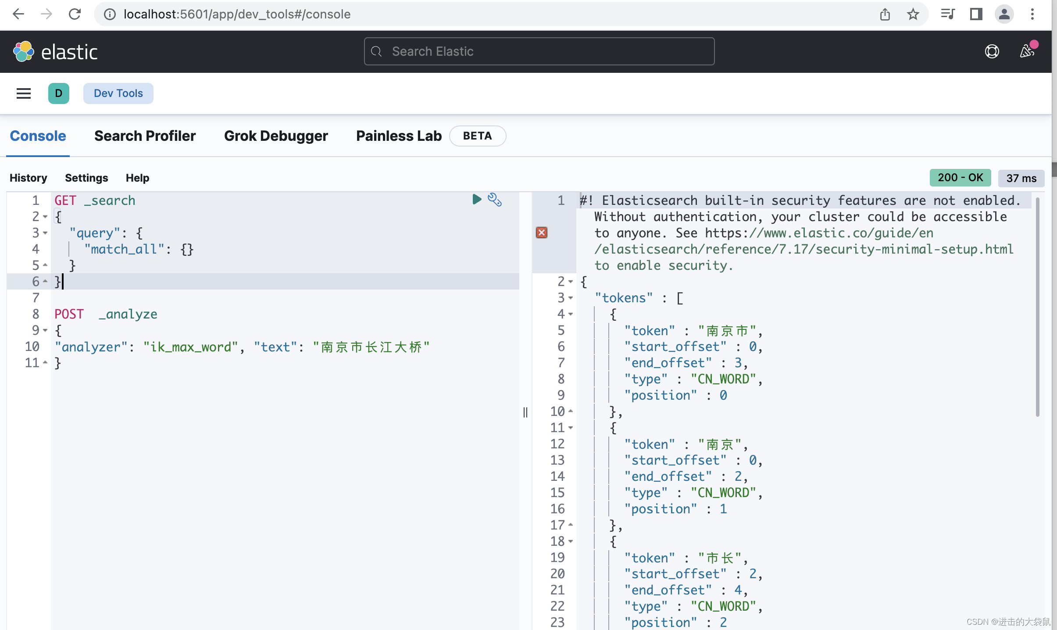The image size is (1057, 630).
Task: Collapse the query block on editor line 3
Action: click(45, 233)
